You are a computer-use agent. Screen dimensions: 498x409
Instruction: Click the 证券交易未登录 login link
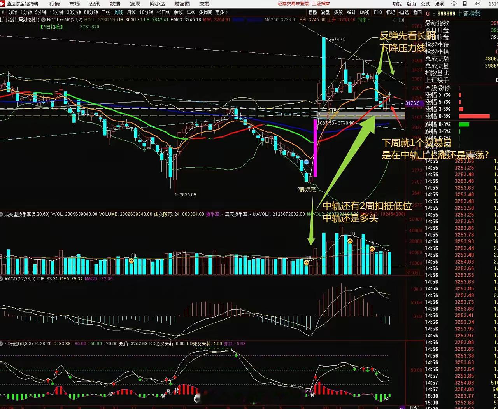(x=293, y=3)
